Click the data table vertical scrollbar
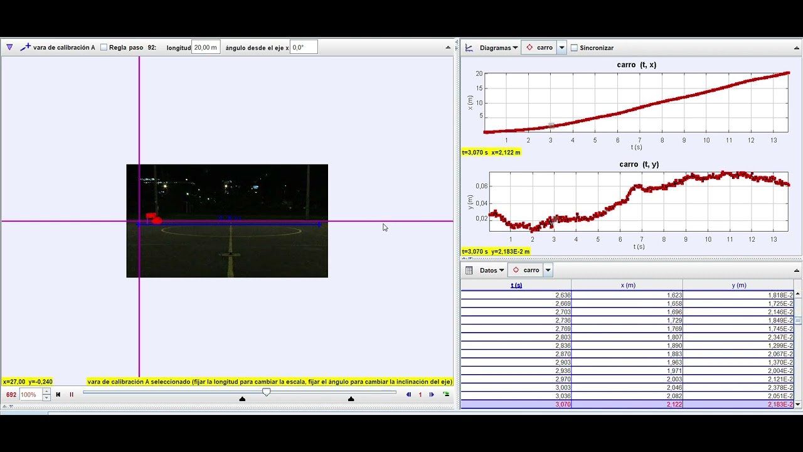The height and width of the screenshot is (452, 803). click(x=798, y=348)
